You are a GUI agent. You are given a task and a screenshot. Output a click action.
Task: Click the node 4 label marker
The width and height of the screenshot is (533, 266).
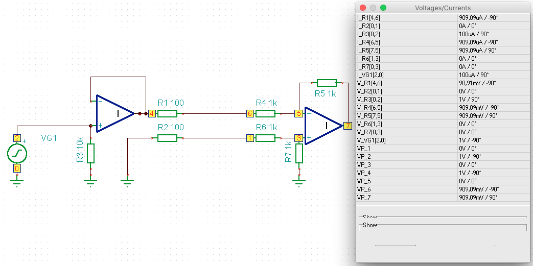152,113
